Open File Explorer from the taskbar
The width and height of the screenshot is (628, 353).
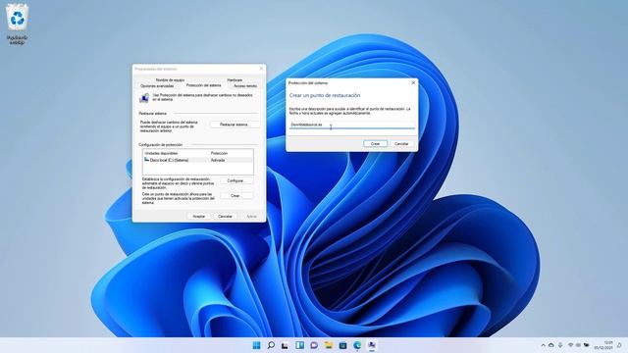(x=329, y=345)
